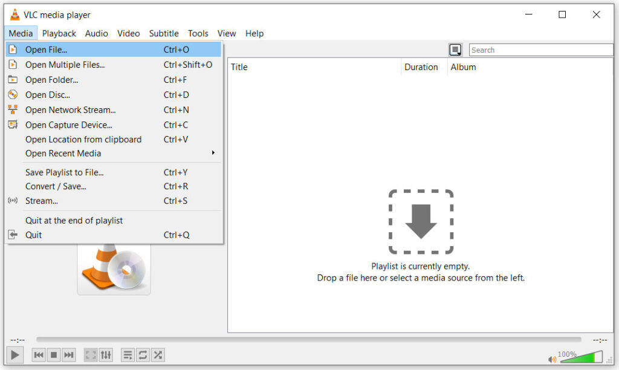Open the View menu
The image size is (619, 370).
click(x=227, y=34)
